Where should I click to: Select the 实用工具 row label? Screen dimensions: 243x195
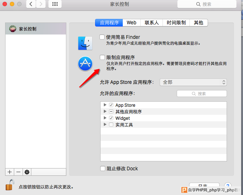tap(124, 125)
